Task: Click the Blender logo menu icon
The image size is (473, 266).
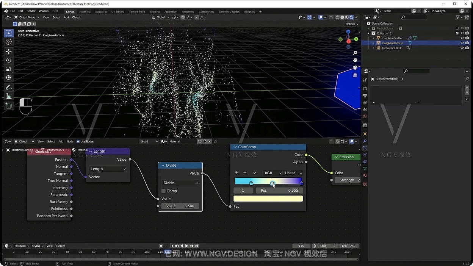Action: [x=6, y=11]
